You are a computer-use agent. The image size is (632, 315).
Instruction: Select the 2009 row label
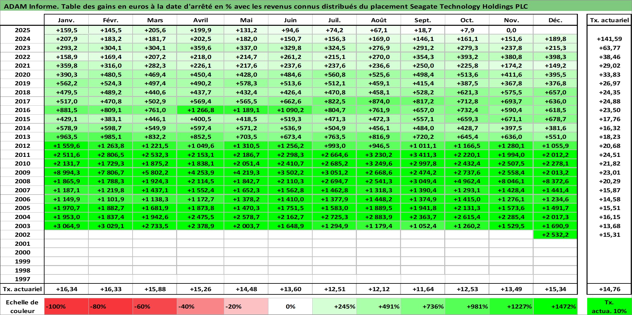pyautogui.click(x=22, y=173)
